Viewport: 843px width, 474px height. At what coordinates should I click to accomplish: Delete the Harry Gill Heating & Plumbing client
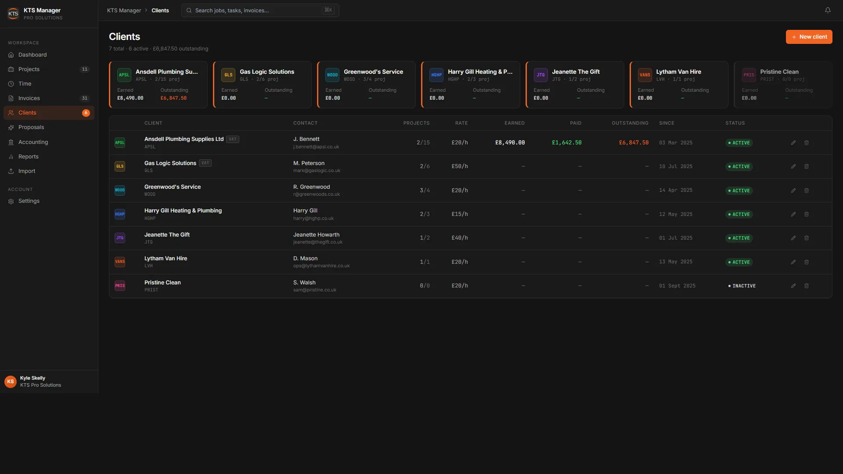pos(807,214)
